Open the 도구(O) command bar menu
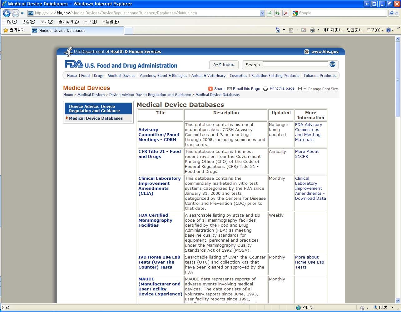Viewport: 401px width, 312px height. click(x=375, y=30)
